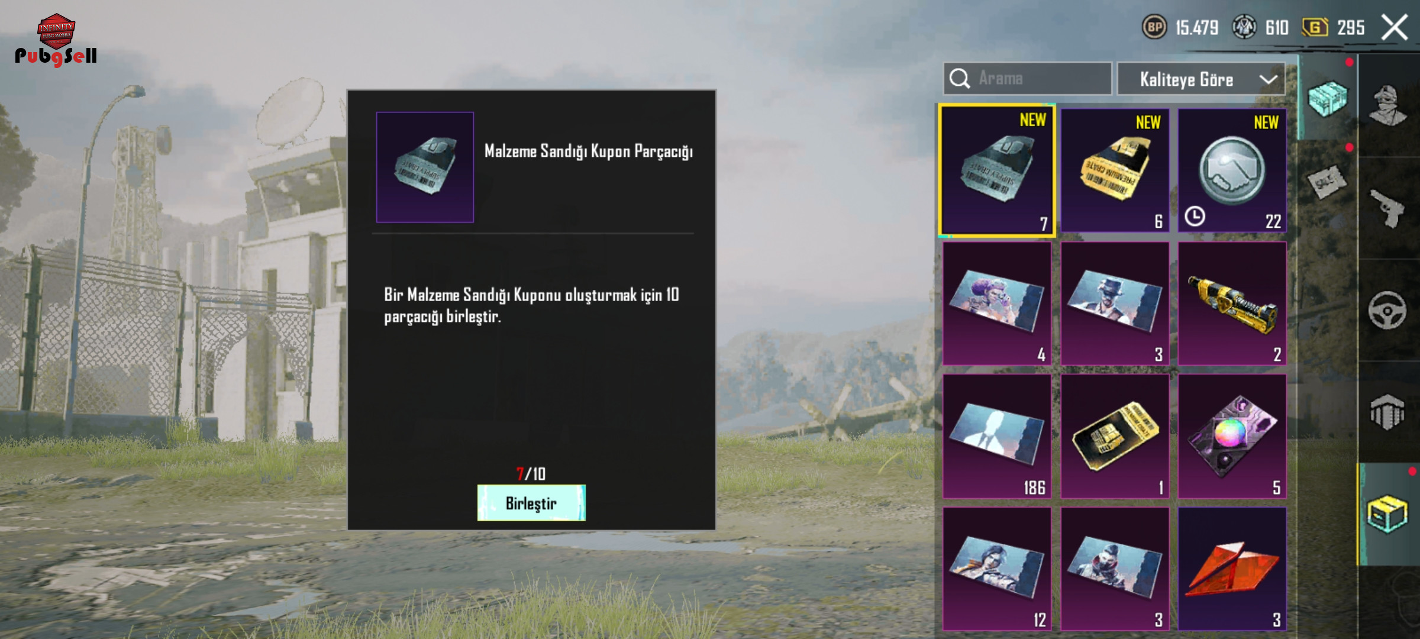Screen dimensions: 1420x639
Task: Select the teal supply crate tab
Action: [1328, 98]
